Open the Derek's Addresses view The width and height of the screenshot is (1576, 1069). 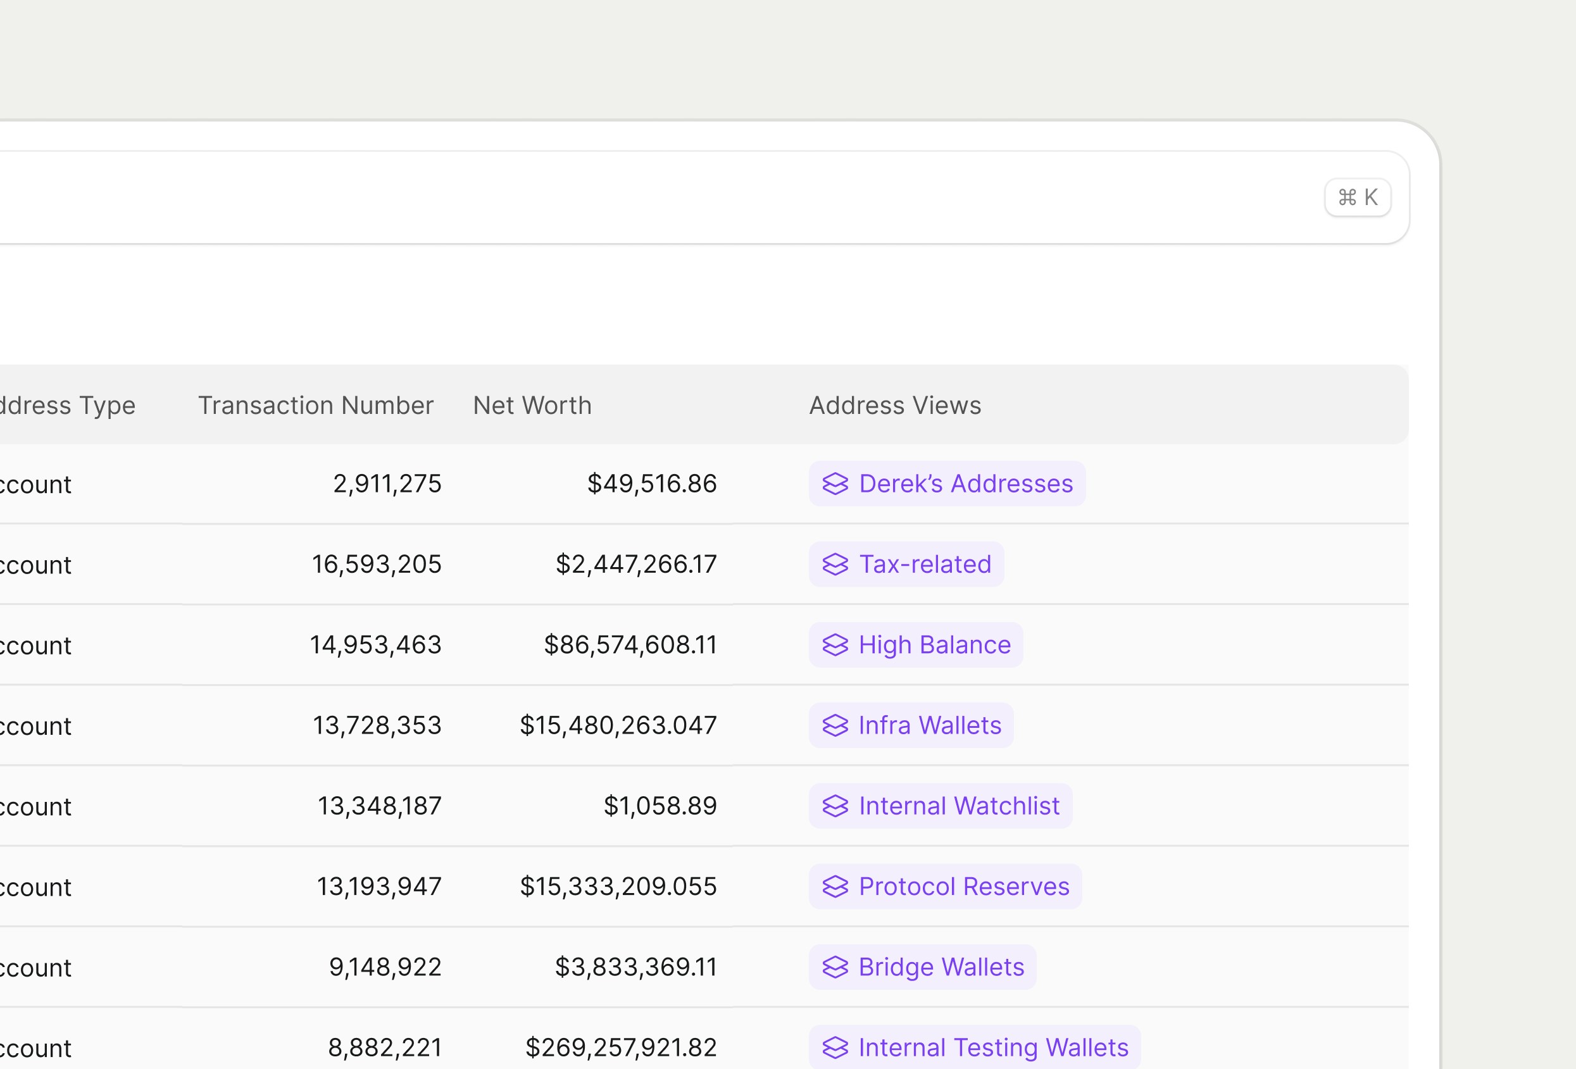coord(965,484)
